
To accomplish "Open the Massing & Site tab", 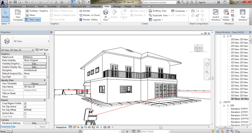I will pos(79,6).
